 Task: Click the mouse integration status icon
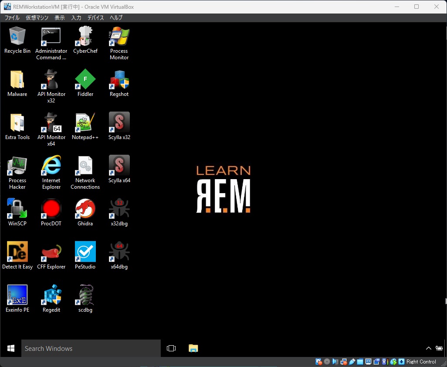pos(393,362)
